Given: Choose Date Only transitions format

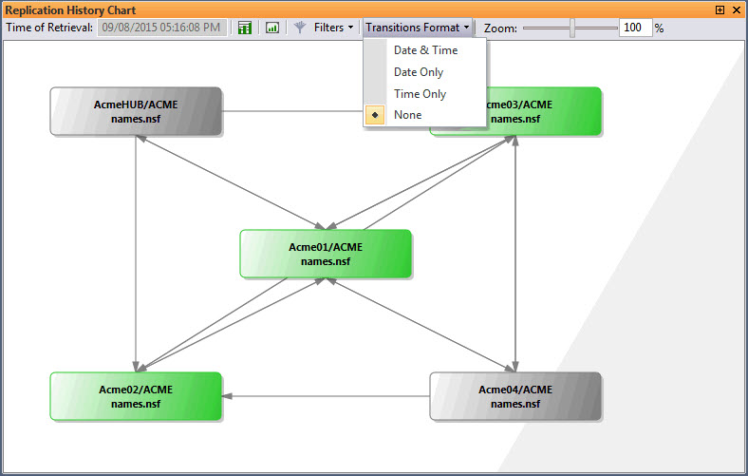Looking at the screenshot, I should [x=419, y=72].
